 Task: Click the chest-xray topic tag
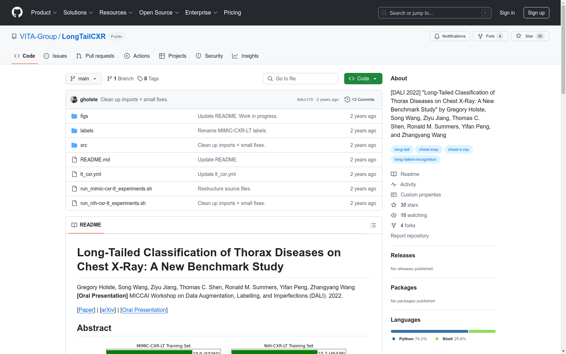click(x=429, y=149)
